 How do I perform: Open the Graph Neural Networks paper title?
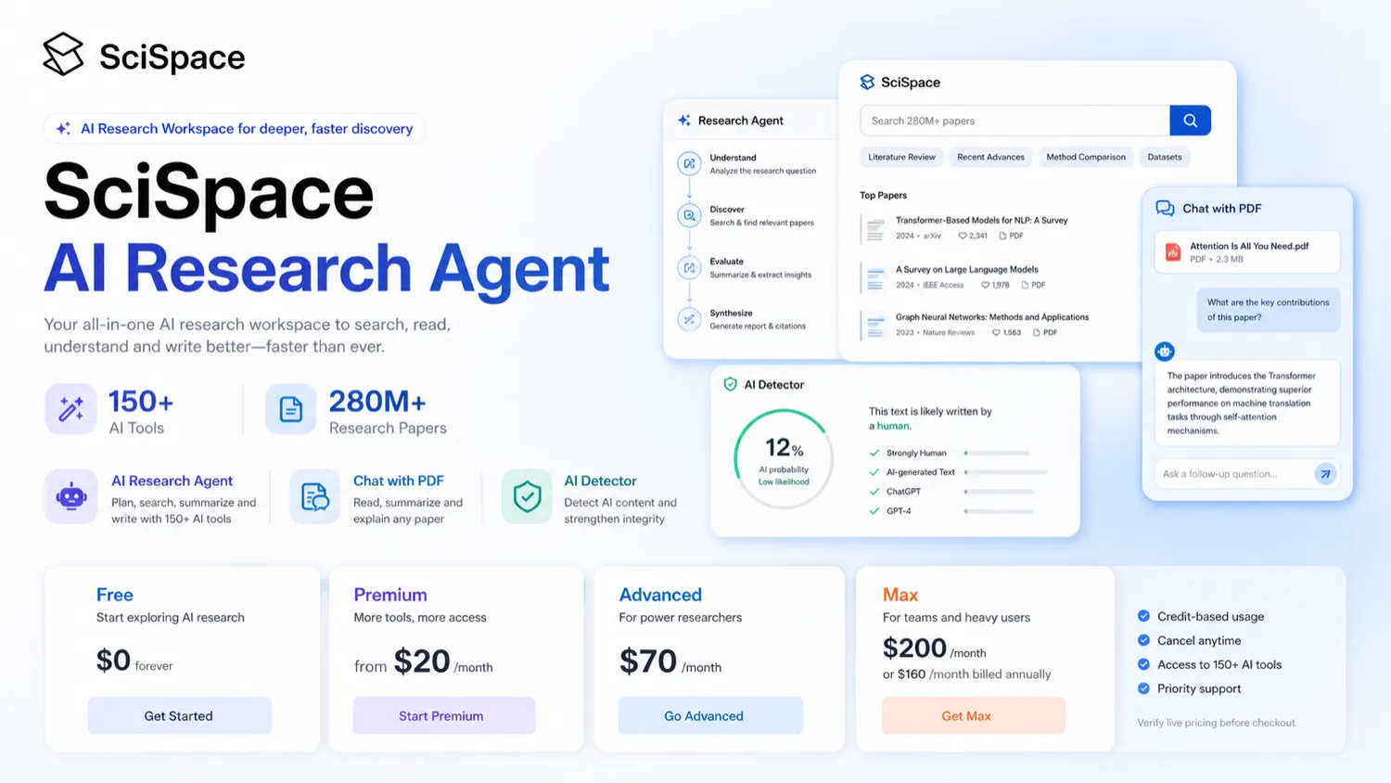coord(992,317)
